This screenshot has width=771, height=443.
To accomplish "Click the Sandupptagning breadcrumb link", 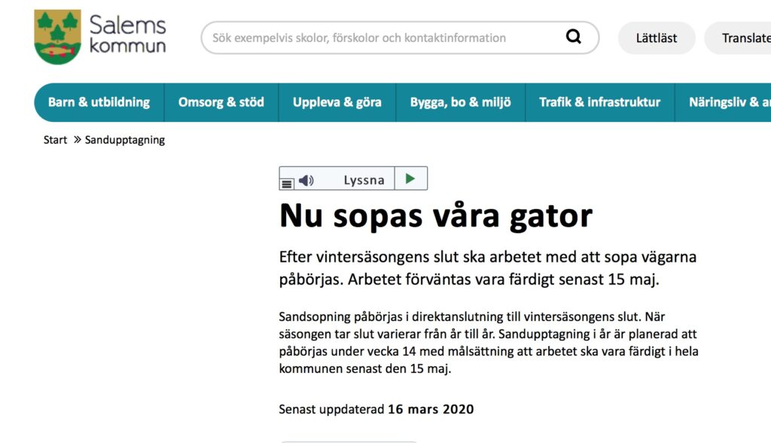I will tap(125, 140).
